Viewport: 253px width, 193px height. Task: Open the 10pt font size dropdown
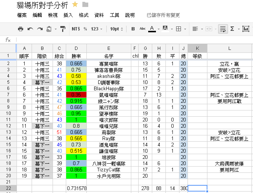pos(117,29)
